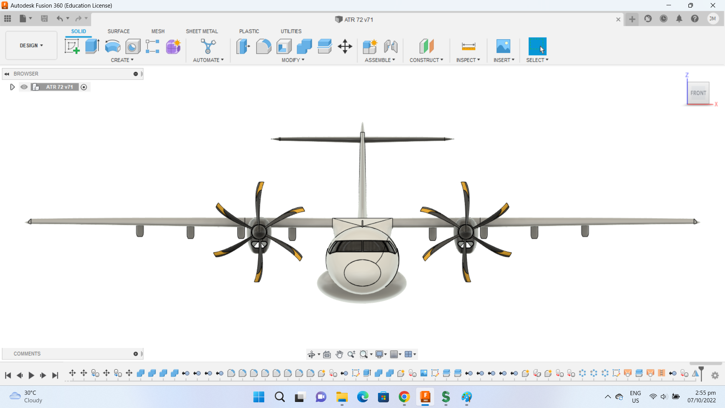Toggle visibility eye of ATR 72 v71
The height and width of the screenshot is (408, 725).
[24, 87]
